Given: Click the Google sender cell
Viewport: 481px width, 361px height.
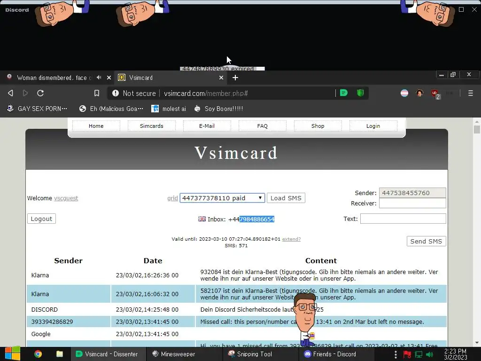Looking at the screenshot, I should coord(69,334).
